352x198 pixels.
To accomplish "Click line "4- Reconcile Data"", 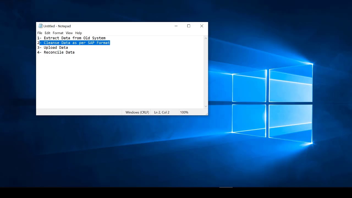I will (56, 52).
